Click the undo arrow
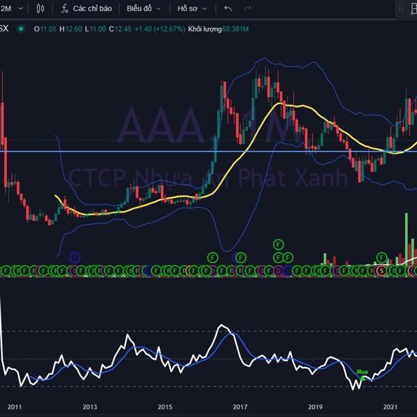The height and width of the screenshot is (417, 417). coord(228,8)
